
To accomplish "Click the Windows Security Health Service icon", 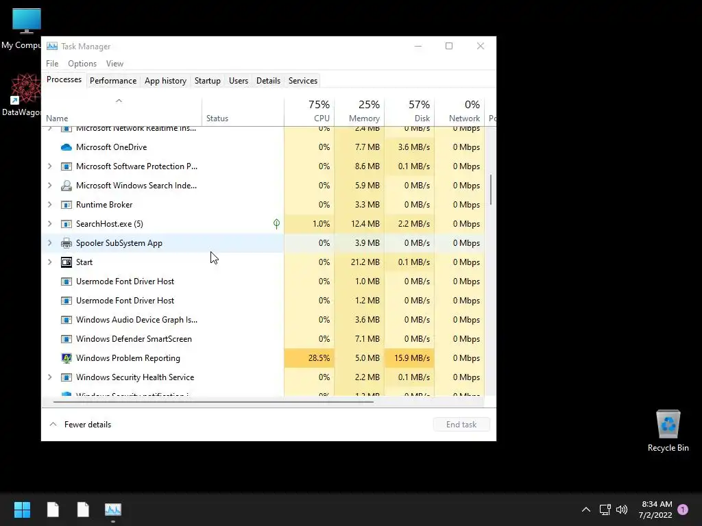I will click(66, 377).
